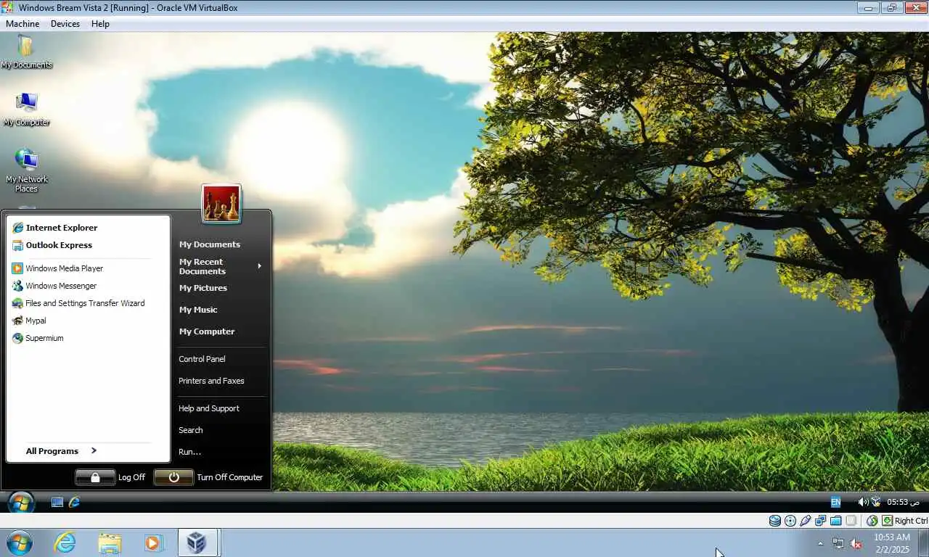
Task: Click the Log Off lock button
Action: click(95, 477)
